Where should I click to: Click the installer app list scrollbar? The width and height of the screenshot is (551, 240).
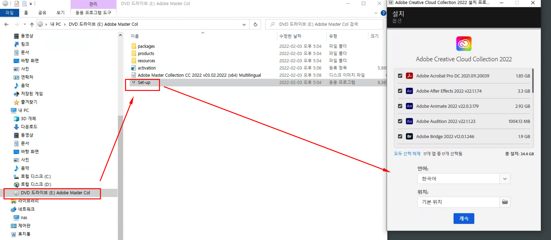click(533, 81)
